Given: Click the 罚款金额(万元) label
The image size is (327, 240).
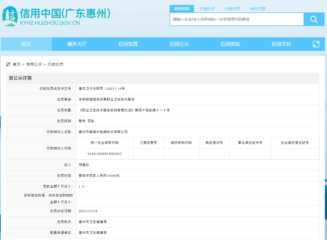Looking at the screenshot, I should pyautogui.click(x=58, y=186).
